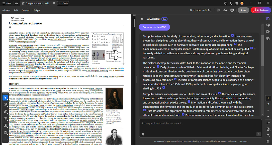Click the Turing Award link in document
The image size is (272, 145).
[x=108, y=77]
